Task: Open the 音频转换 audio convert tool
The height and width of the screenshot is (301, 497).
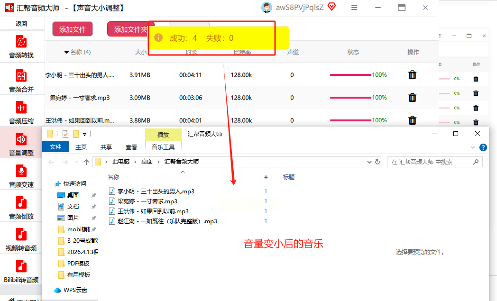Action: [x=21, y=47]
